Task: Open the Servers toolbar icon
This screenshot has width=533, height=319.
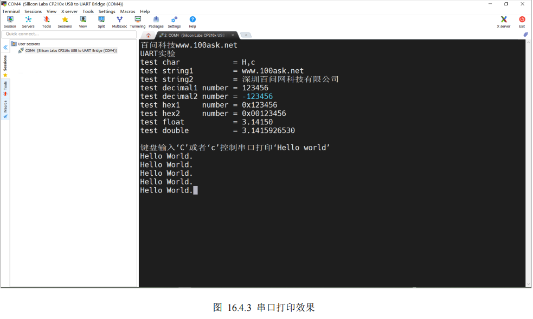Action: (x=28, y=22)
